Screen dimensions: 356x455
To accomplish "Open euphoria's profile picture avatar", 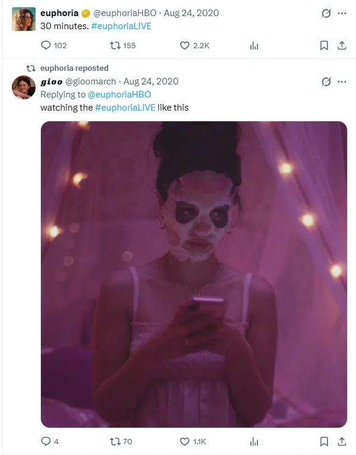I will [x=24, y=19].
